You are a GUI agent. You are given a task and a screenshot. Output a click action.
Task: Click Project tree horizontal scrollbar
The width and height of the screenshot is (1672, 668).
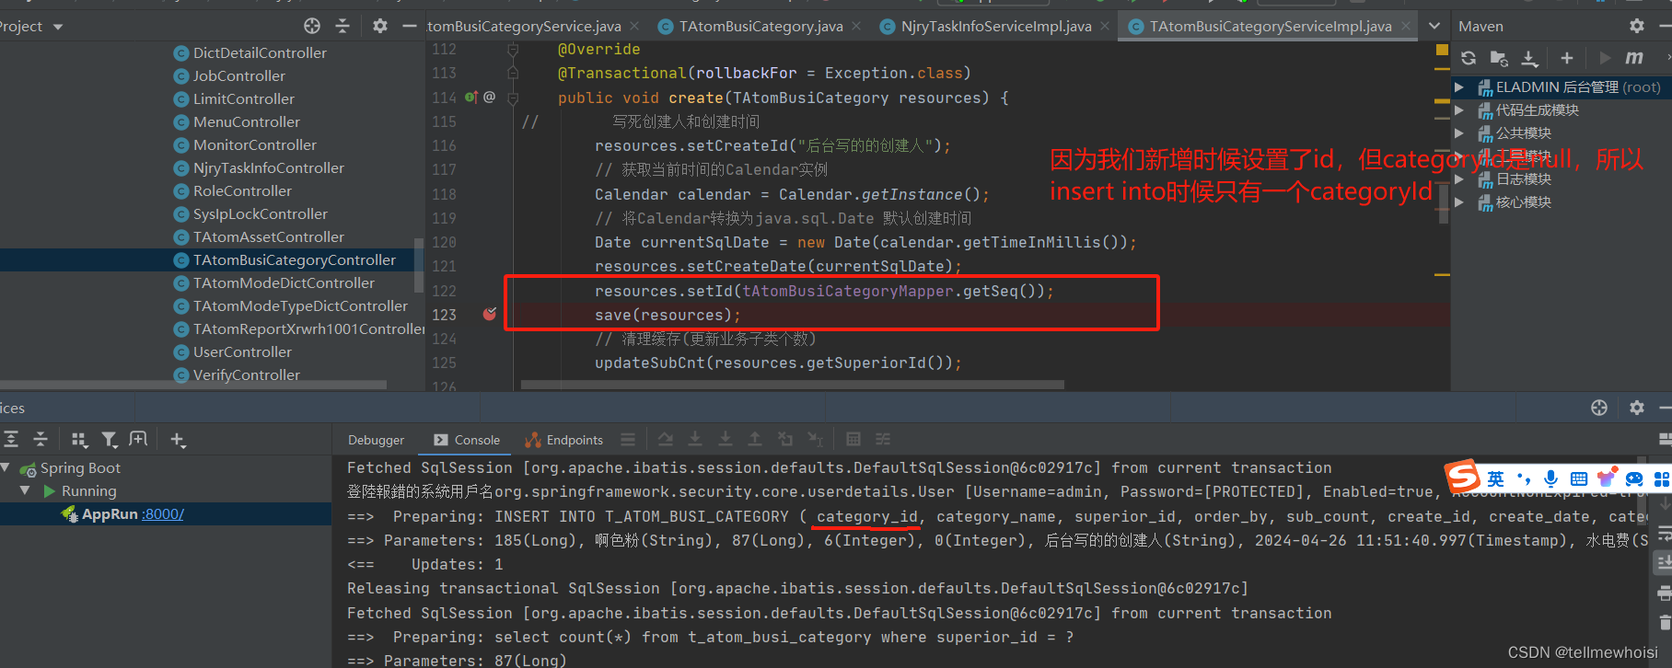point(193,385)
